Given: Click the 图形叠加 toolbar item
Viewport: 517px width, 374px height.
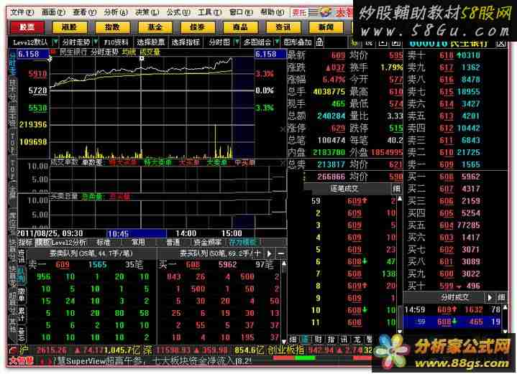Looking at the screenshot, I should (298, 42).
